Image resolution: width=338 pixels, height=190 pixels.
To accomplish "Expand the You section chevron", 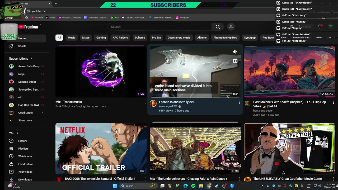I will [17, 133].
